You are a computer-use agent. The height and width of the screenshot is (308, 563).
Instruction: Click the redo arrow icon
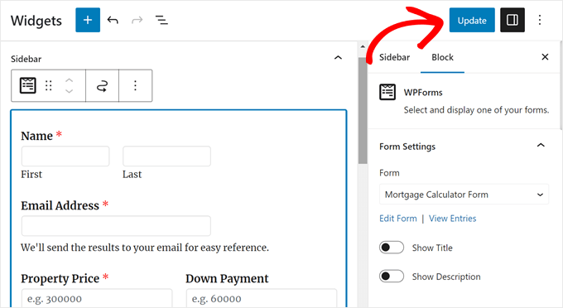point(137,20)
